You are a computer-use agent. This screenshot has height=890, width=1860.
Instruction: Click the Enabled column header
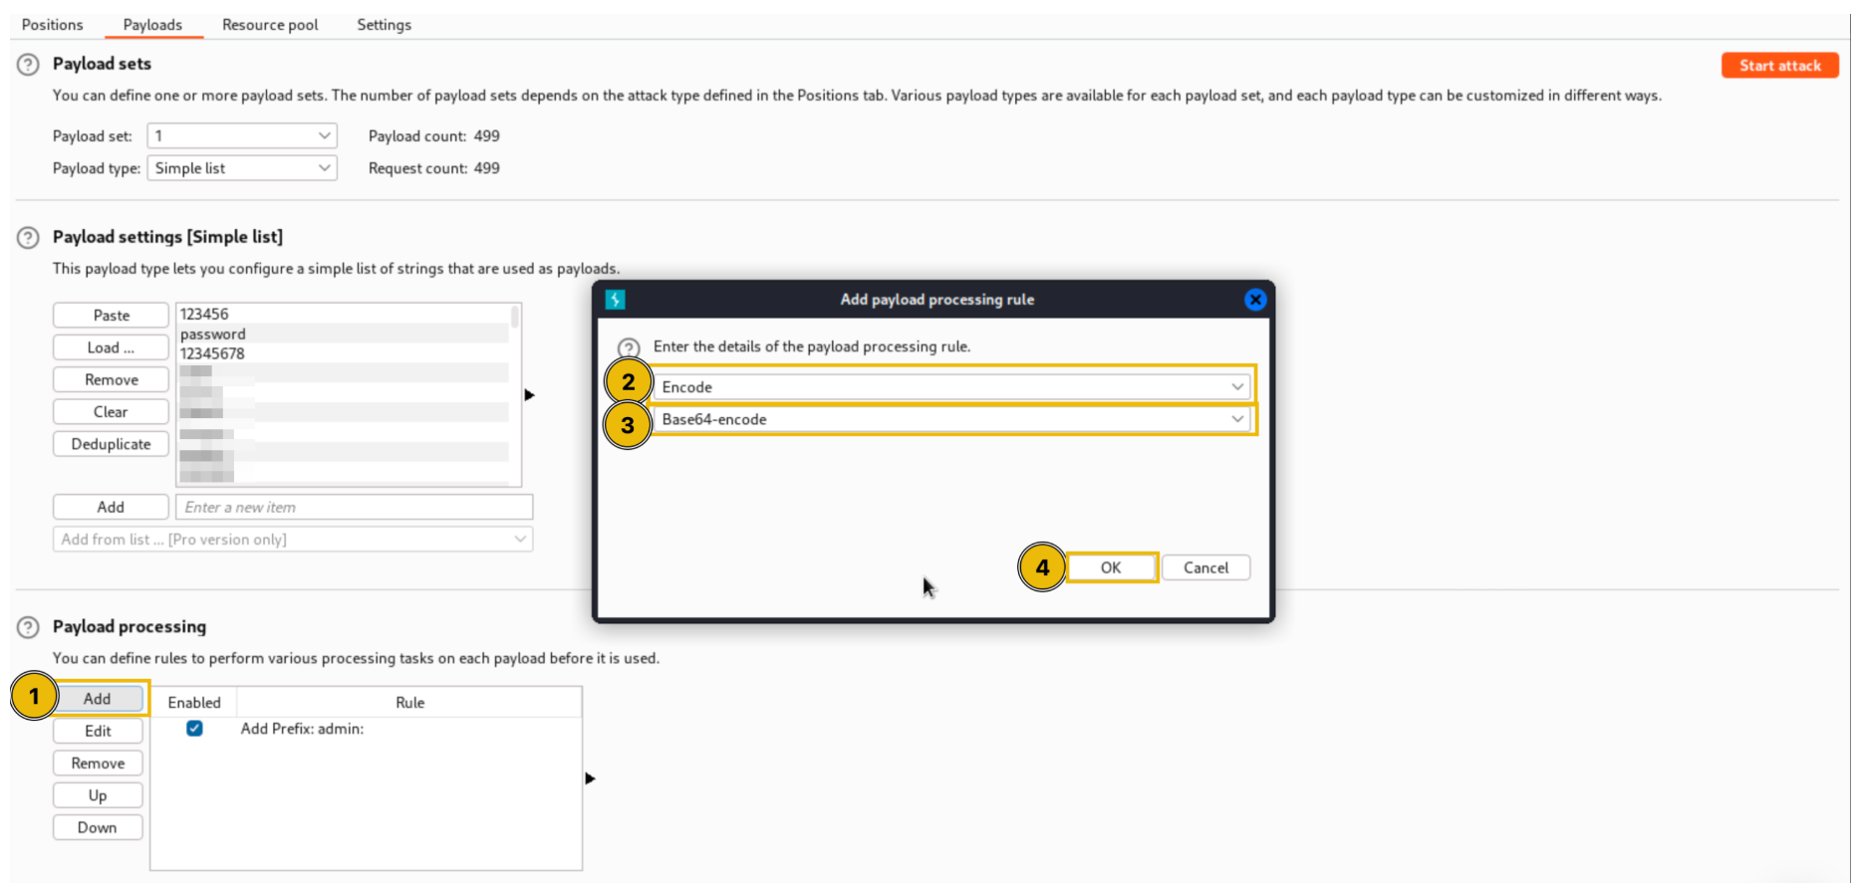pos(194,703)
